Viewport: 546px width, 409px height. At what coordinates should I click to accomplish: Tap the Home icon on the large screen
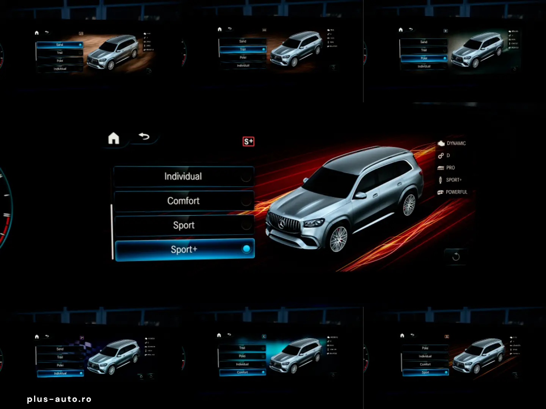pyautogui.click(x=113, y=138)
